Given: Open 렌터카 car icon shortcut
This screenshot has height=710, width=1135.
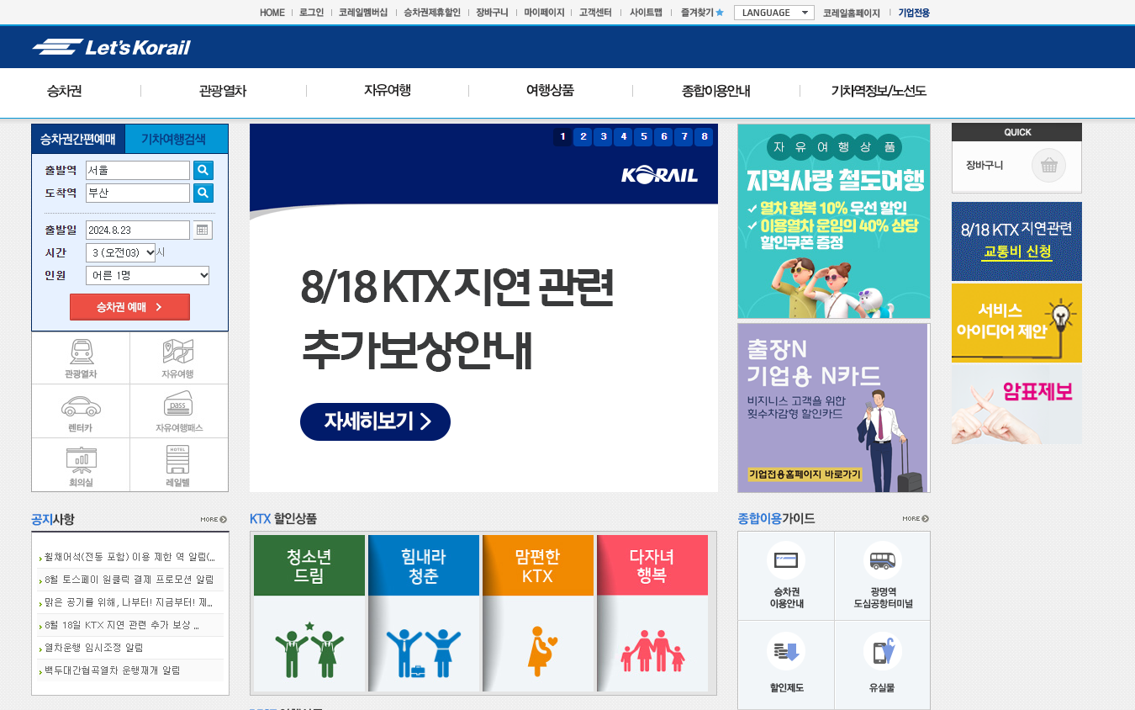Looking at the screenshot, I should [81, 412].
